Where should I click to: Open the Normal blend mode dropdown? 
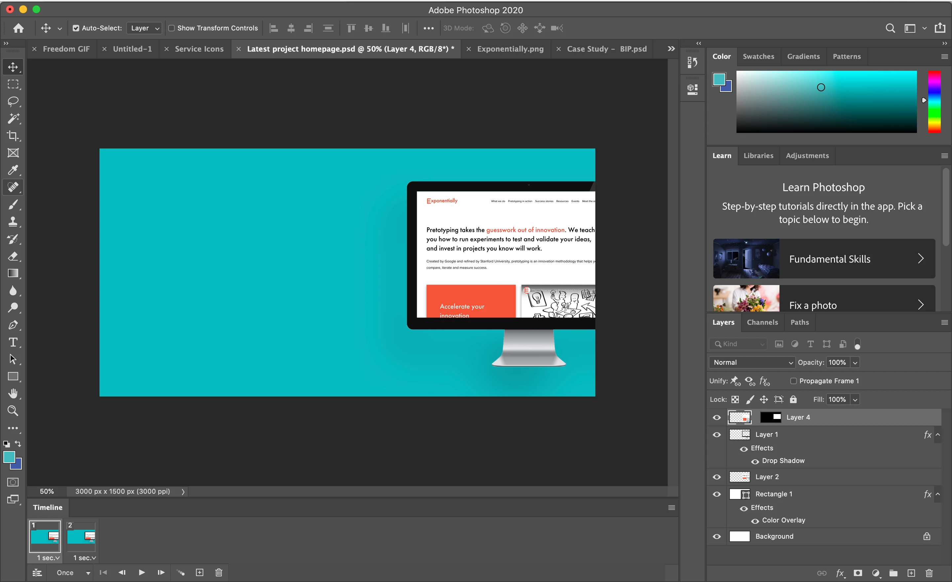pos(752,362)
